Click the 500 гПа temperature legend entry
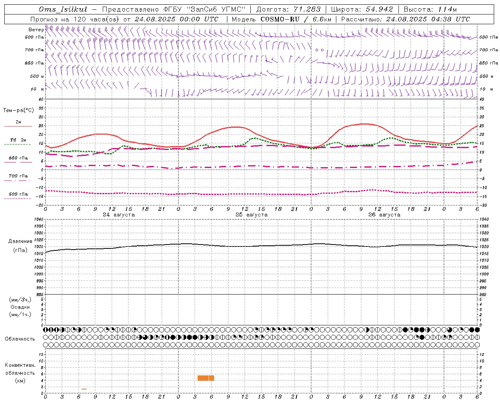This screenshot has height=400, width=500. pyautogui.click(x=18, y=194)
